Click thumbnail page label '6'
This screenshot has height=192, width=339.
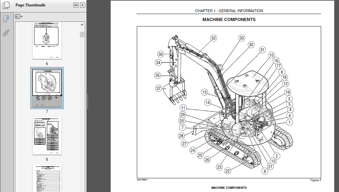click(x=47, y=63)
